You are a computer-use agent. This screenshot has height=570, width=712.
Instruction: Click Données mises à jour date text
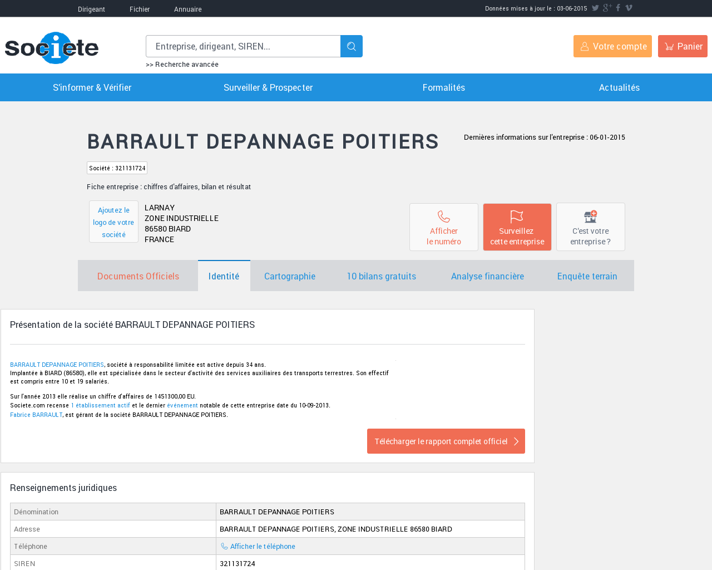point(536,8)
